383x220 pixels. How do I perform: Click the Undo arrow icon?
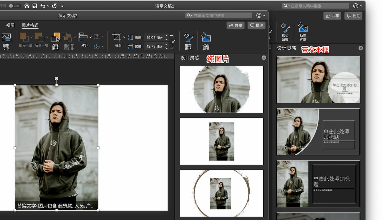43,6
